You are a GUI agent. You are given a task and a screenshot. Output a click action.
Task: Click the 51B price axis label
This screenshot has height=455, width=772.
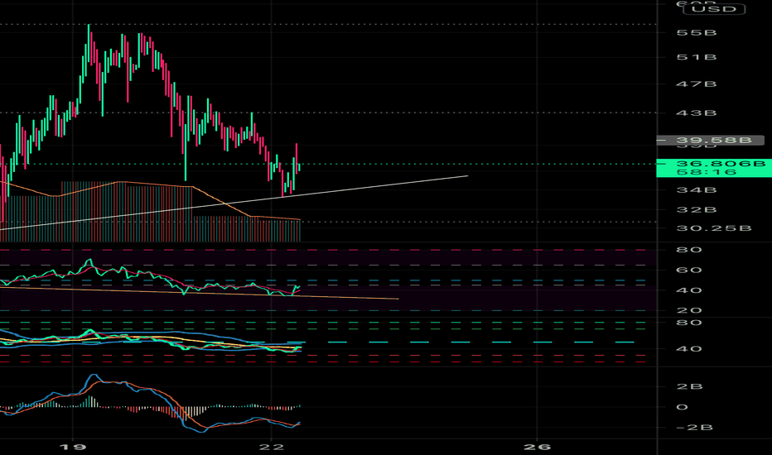[696, 57]
